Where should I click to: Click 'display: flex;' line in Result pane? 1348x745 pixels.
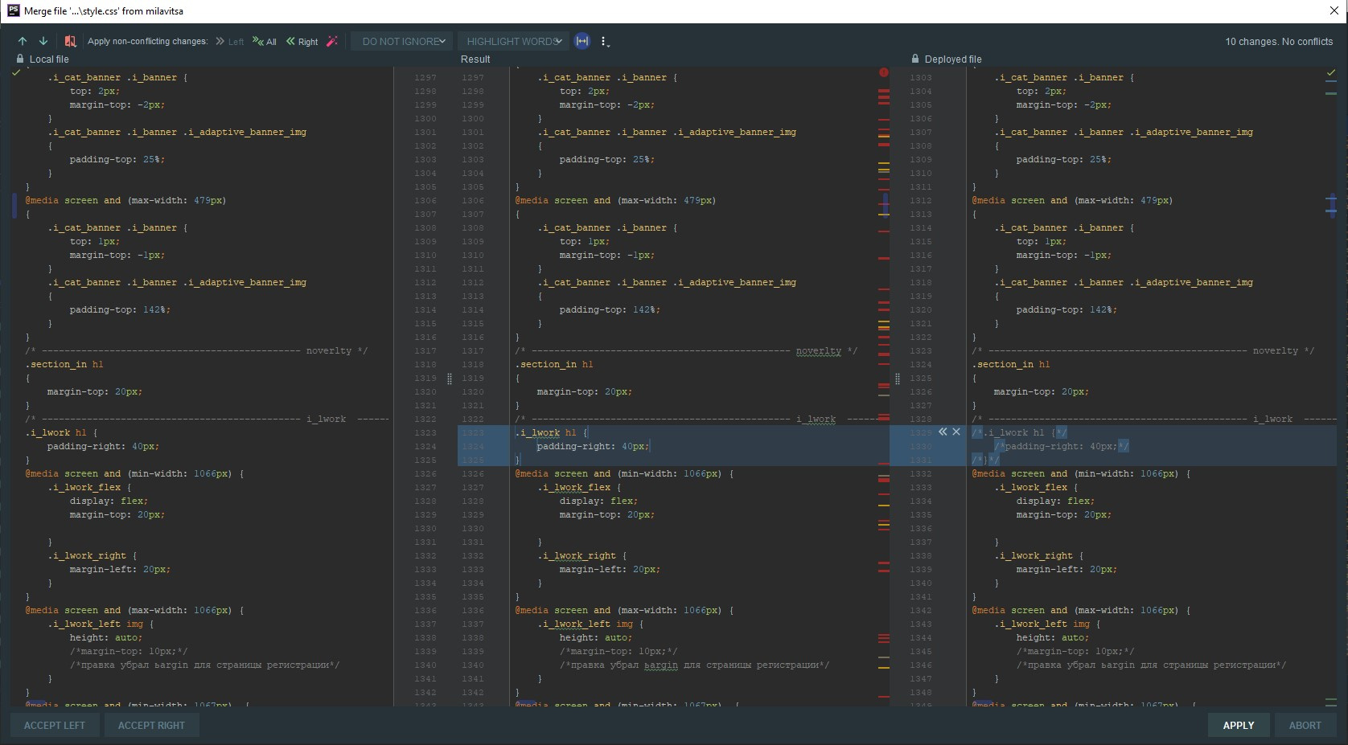598,501
